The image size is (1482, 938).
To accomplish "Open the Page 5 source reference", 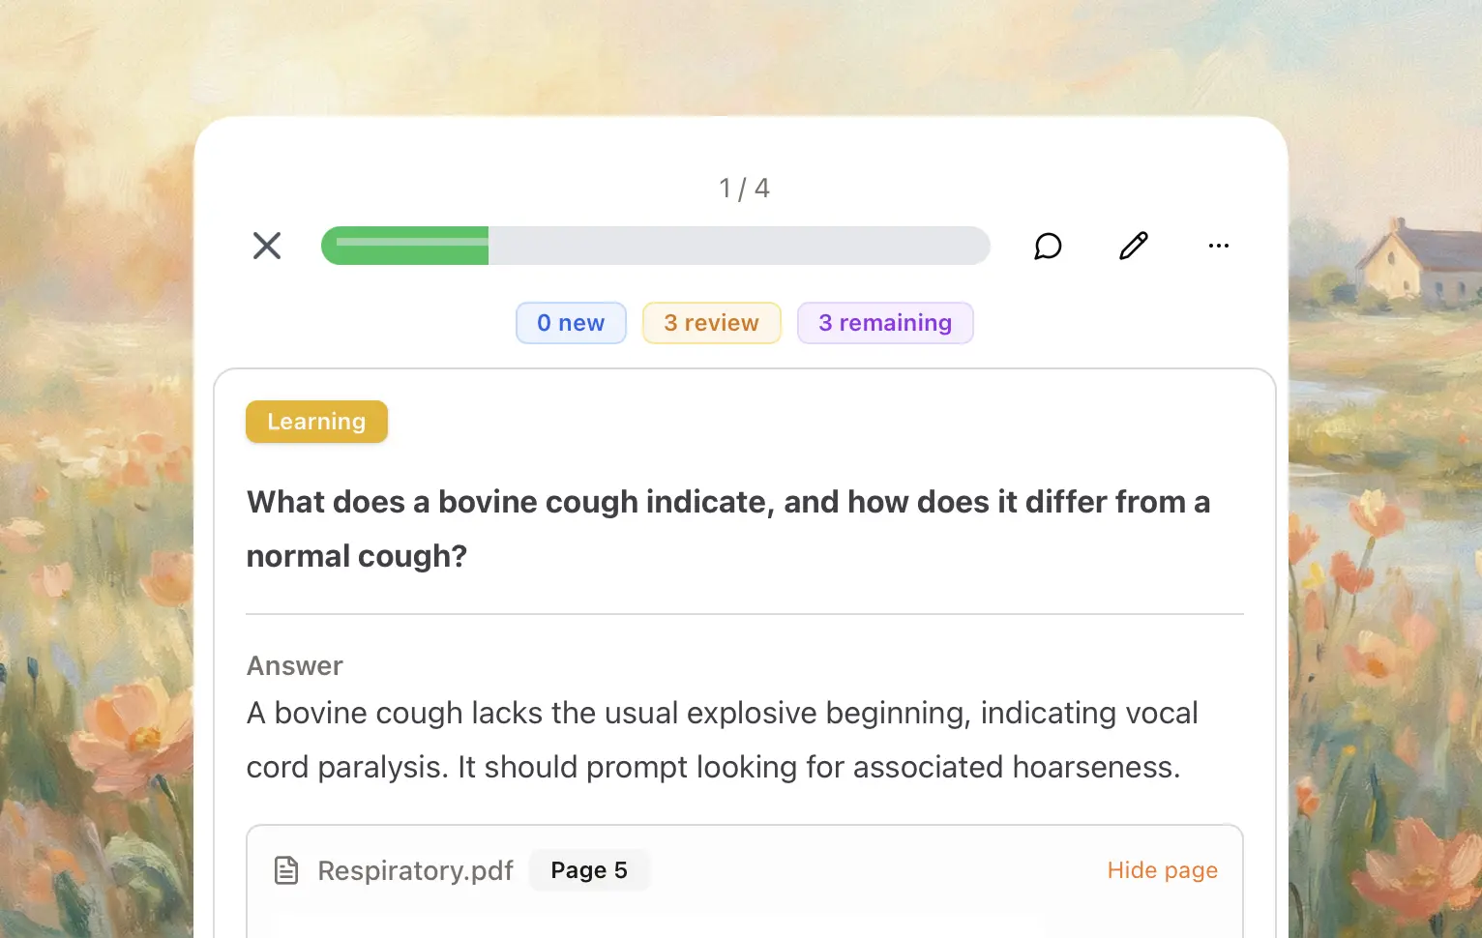I will tap(589, 869).
